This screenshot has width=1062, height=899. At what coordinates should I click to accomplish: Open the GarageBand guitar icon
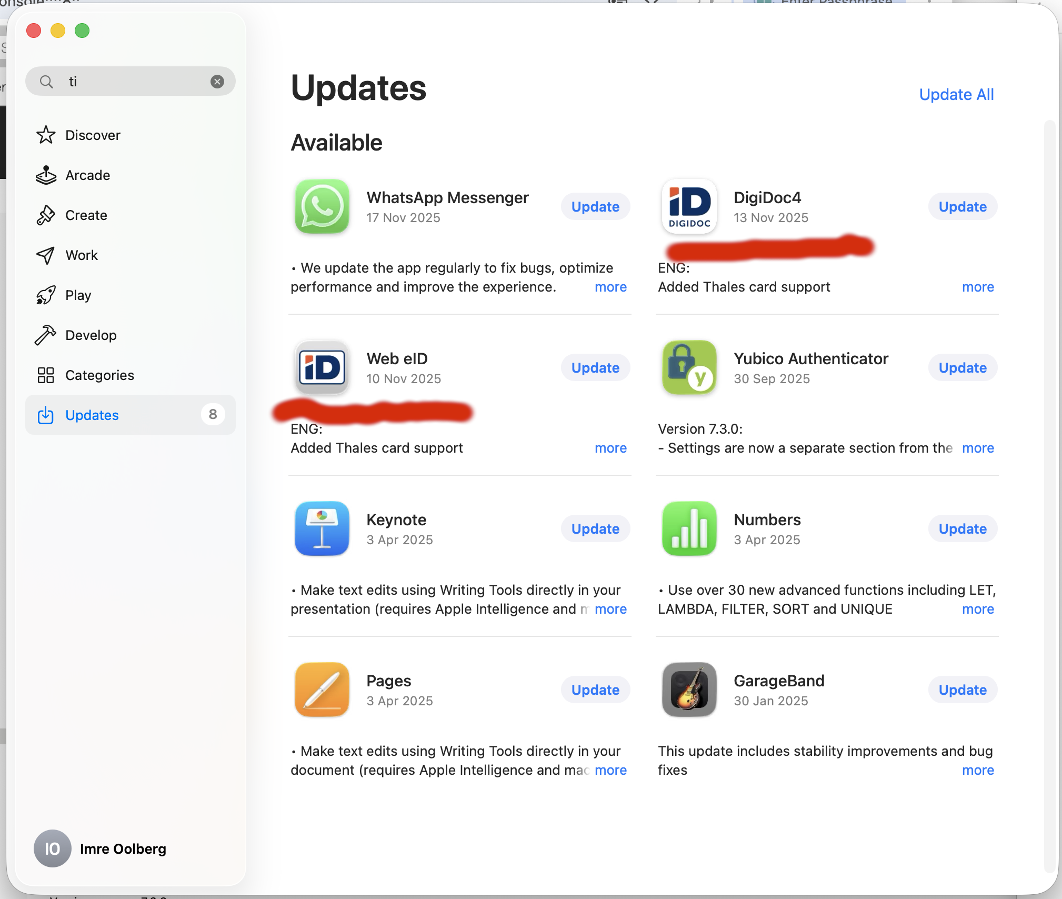click(x=689, y=690)
